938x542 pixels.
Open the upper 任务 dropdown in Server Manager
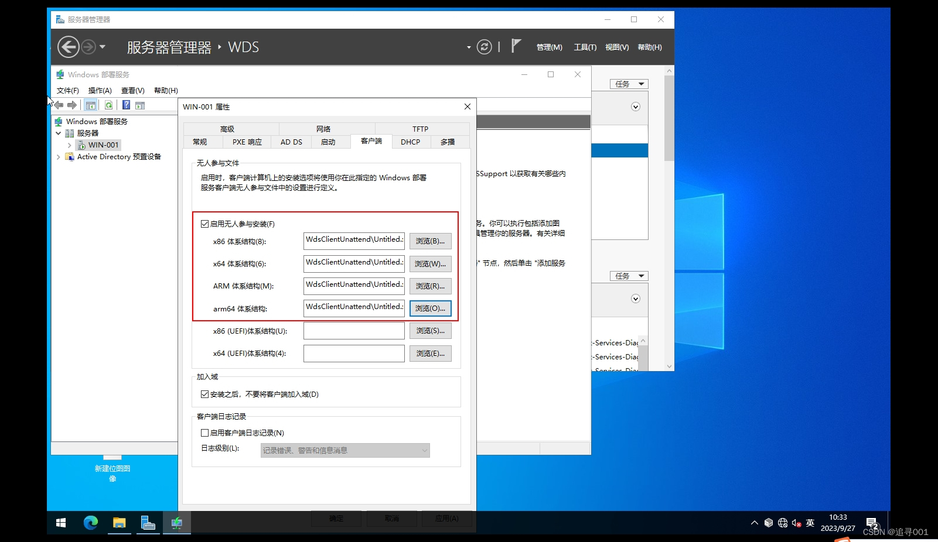[x=629, y=84]
